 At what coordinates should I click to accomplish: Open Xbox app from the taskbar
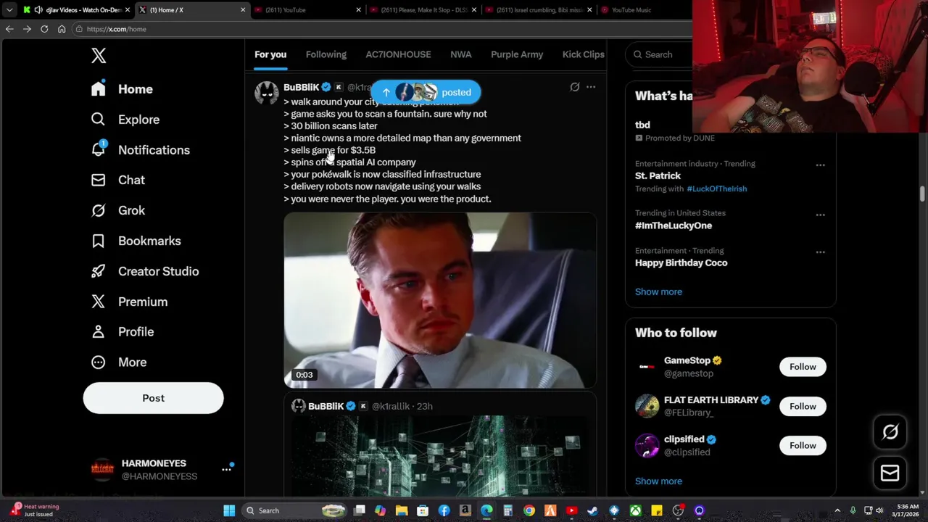coord(635,510)
